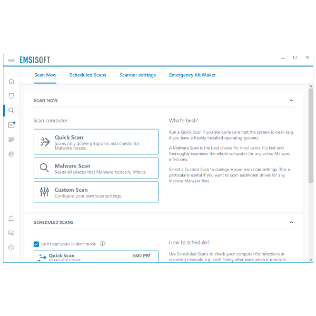This screenshot has height=316, width=316.
Task: Open the Custom Scan configuration
Action: 96,192
